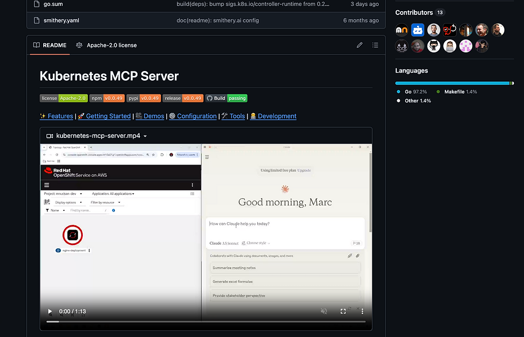Enter video fullscreen mode
Viewport: 524px width, 337px height.
point(343,311)
